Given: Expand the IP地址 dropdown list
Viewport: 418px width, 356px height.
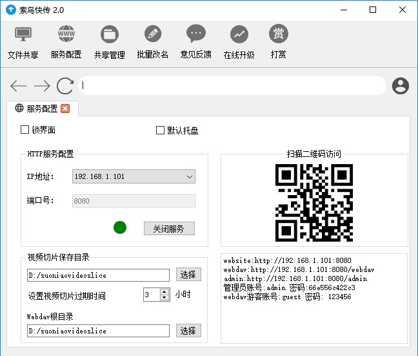Looking at the screenshot, I should tap(189, 176).
